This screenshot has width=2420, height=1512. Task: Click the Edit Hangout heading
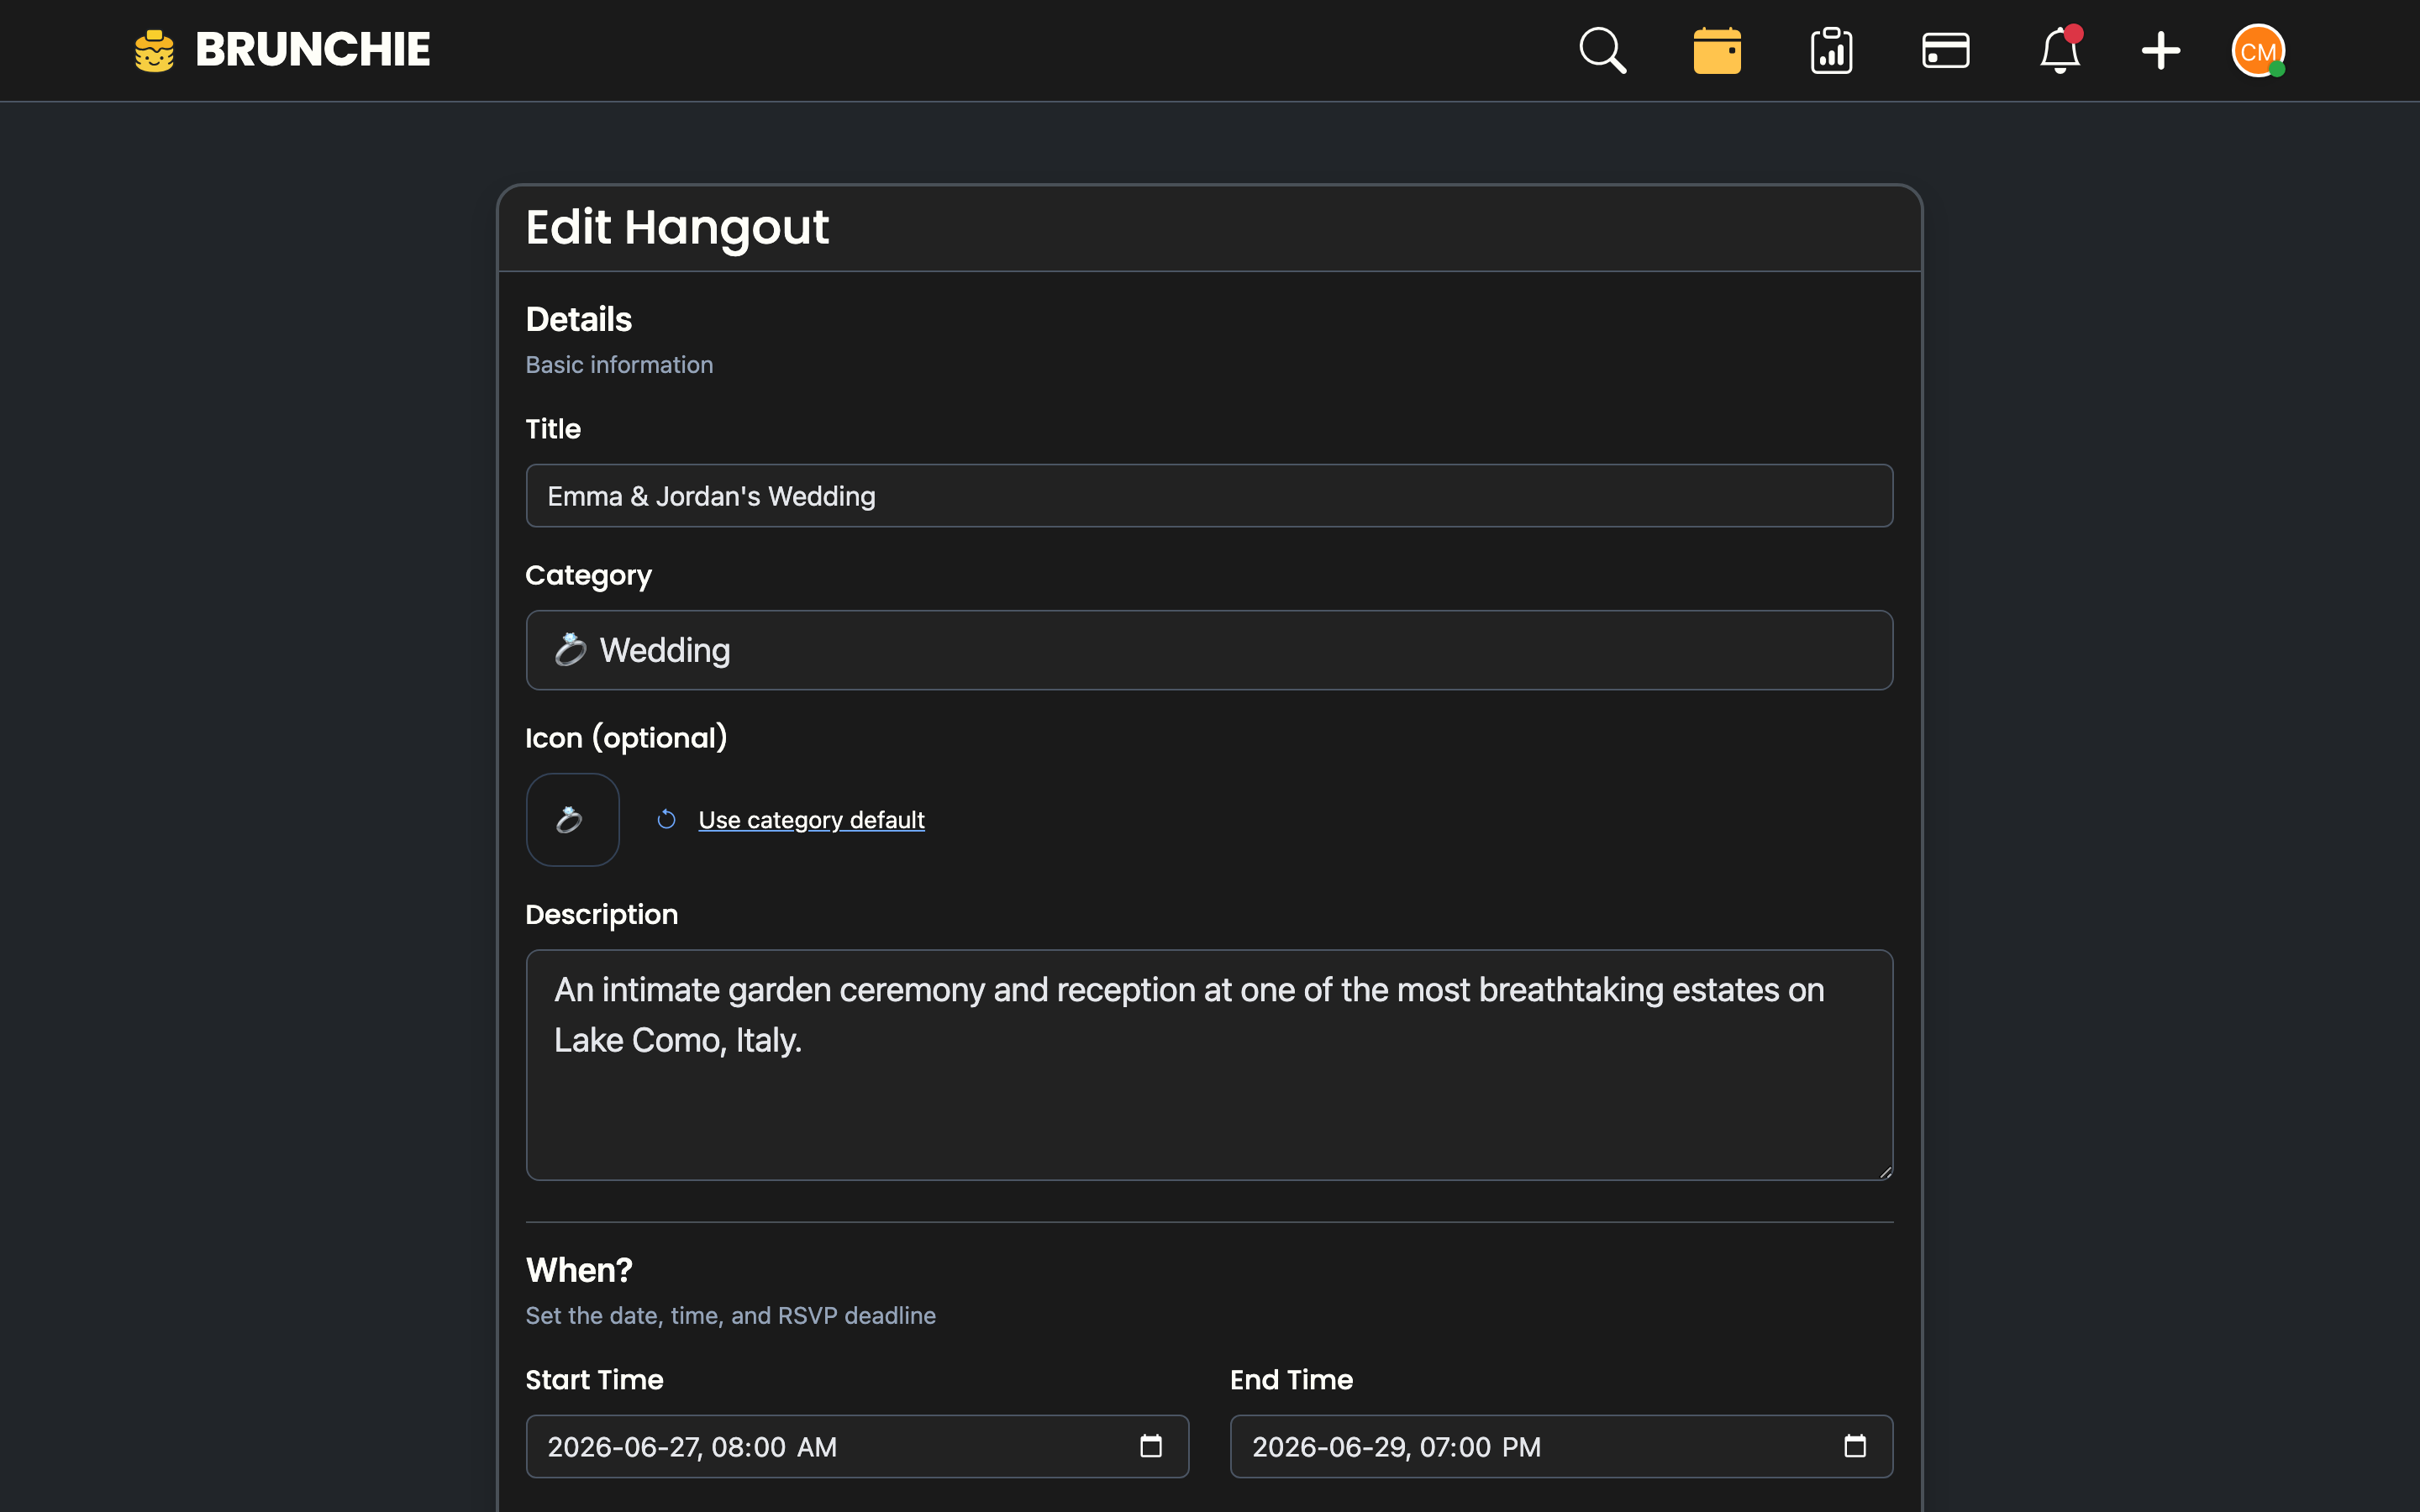pos(677,228)
